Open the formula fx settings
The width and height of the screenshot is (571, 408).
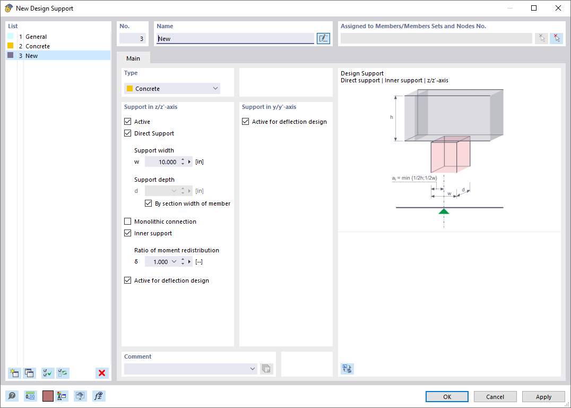(98, 396)
